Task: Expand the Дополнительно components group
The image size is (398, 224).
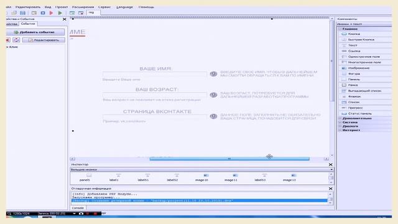Action: (340, 118)
